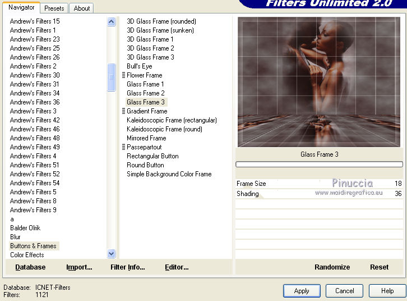407x301 pixels.
Task: Open Filter Info...
Action: (128, 267)
